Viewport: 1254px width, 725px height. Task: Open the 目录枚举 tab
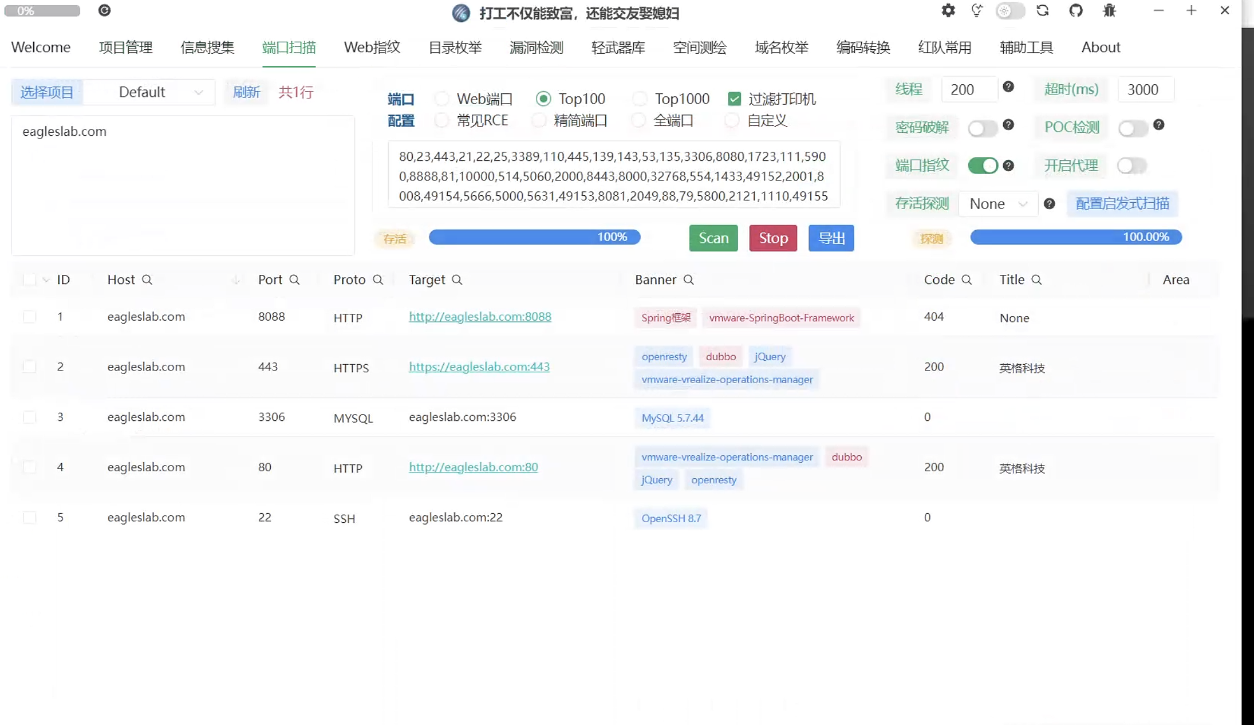point(455,48)
